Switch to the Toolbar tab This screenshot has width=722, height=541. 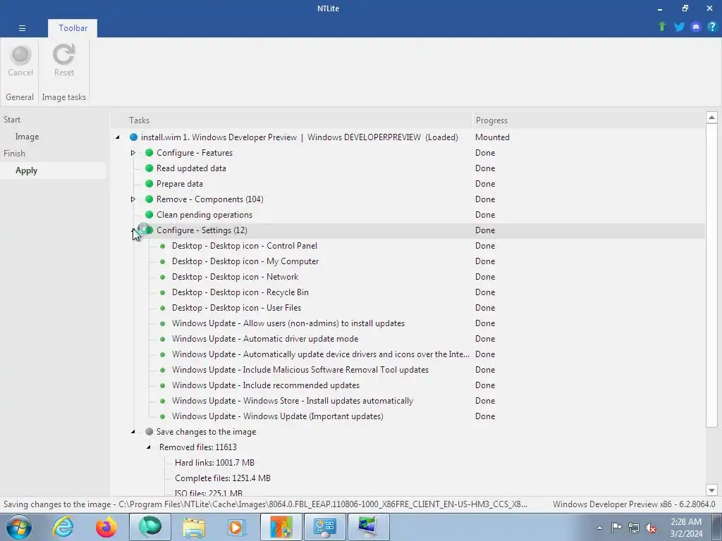73,28
